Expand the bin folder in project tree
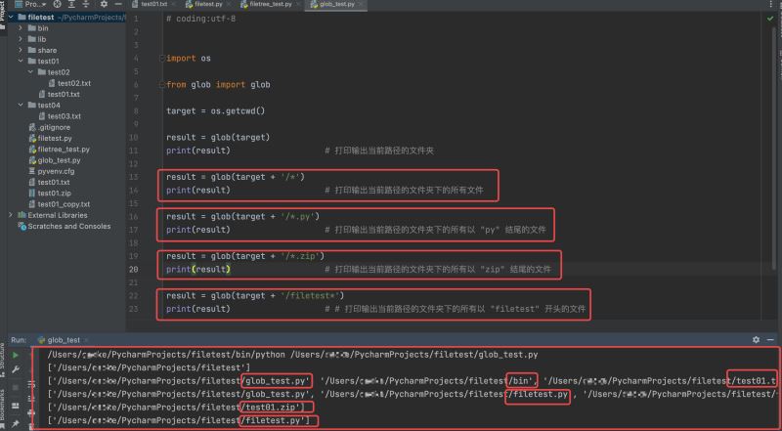This screenshot has width=782, height=431. pos(22,28)
